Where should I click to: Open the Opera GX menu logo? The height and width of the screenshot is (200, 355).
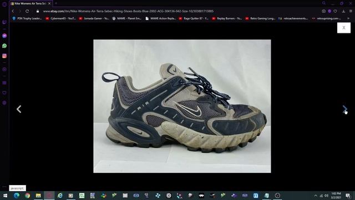point(4,4)
